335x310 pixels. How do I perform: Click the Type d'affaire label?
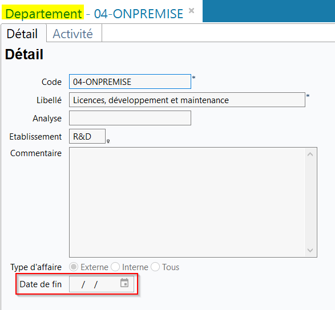click(36, 267)
